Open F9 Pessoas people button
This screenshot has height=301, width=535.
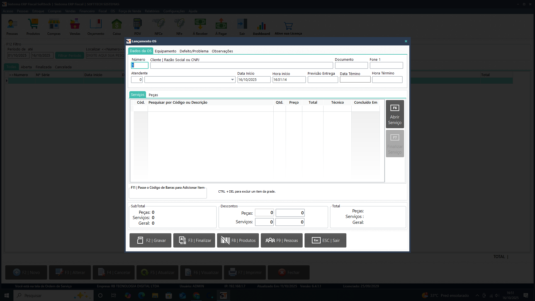click(282, 240)
